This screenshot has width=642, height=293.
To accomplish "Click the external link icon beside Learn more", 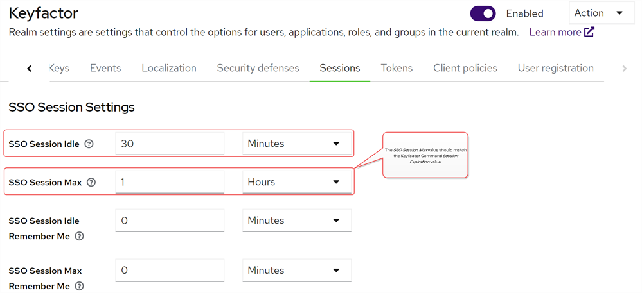I will pyautogui.click(x=589, y=32).
